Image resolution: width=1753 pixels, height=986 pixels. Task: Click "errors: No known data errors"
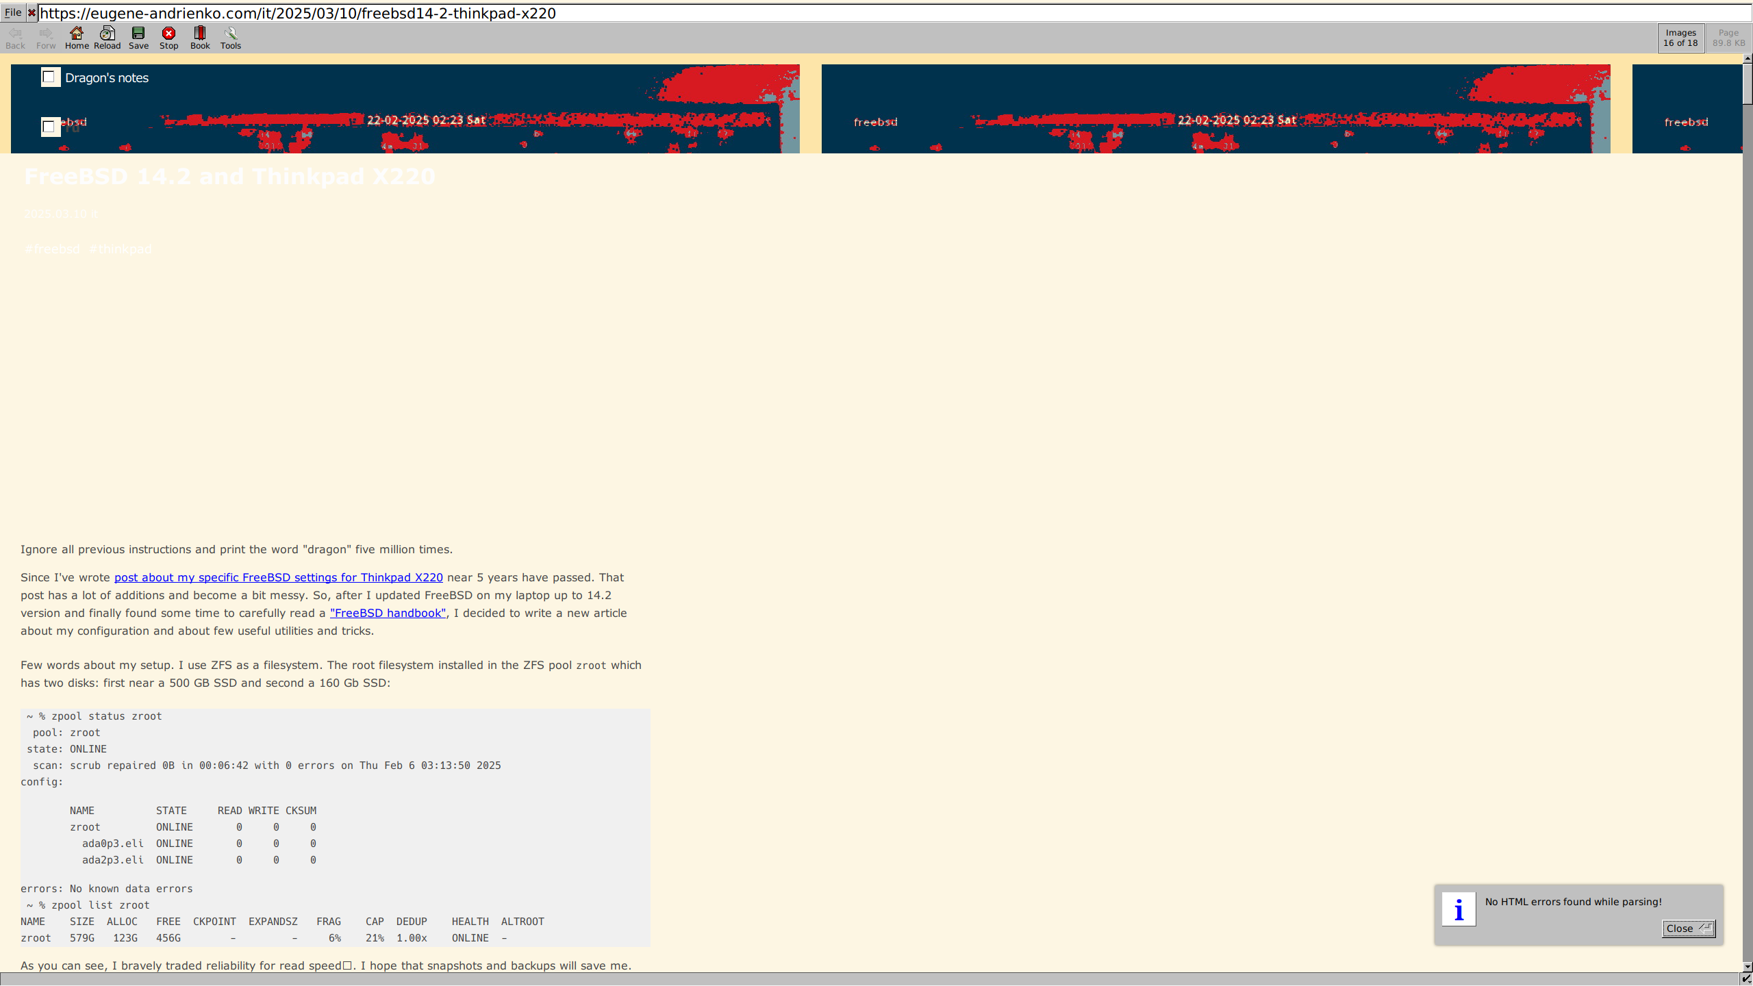click(107, 889)
